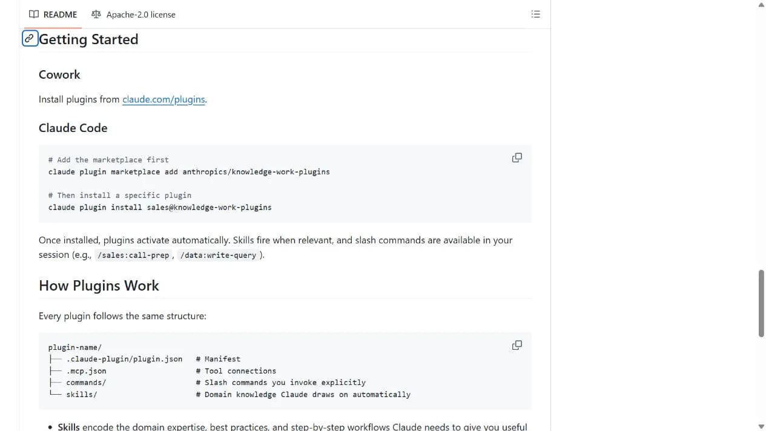This screenshot has width=766, height=431.
Task: Click the plugin-name/ line in code block
Action: click(x=75, y=347)
